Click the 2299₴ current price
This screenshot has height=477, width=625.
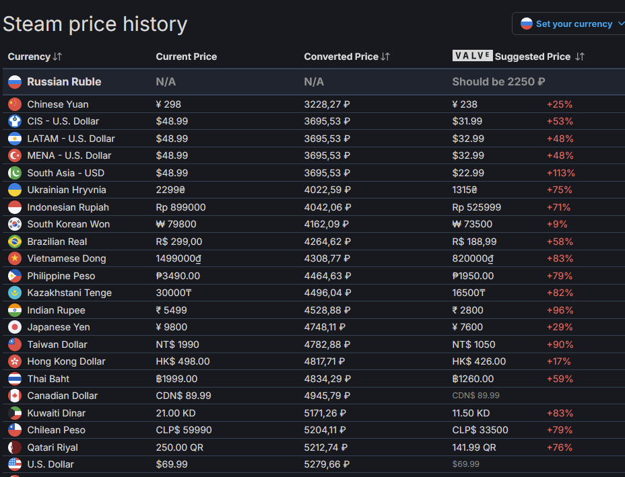point(170,190)
